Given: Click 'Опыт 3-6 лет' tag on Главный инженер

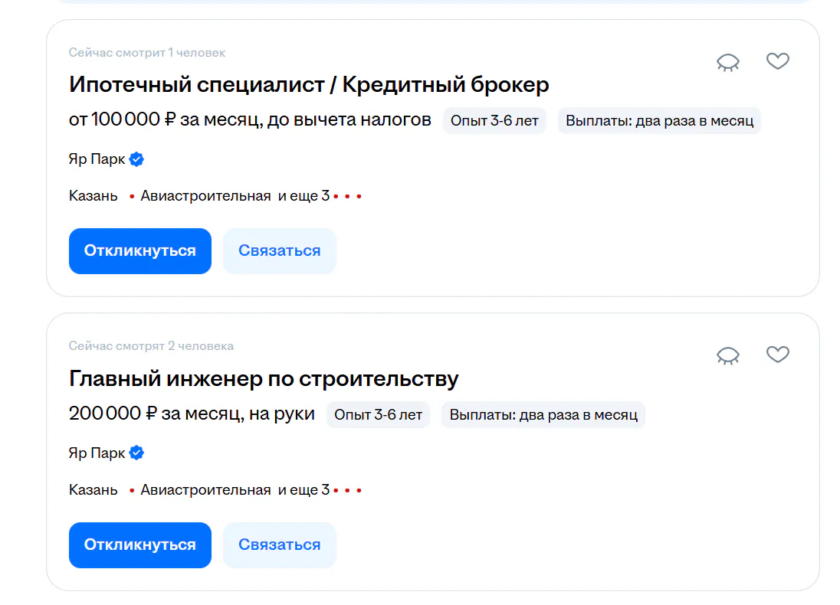Looking at the screenshot, I should coord(378,415).
